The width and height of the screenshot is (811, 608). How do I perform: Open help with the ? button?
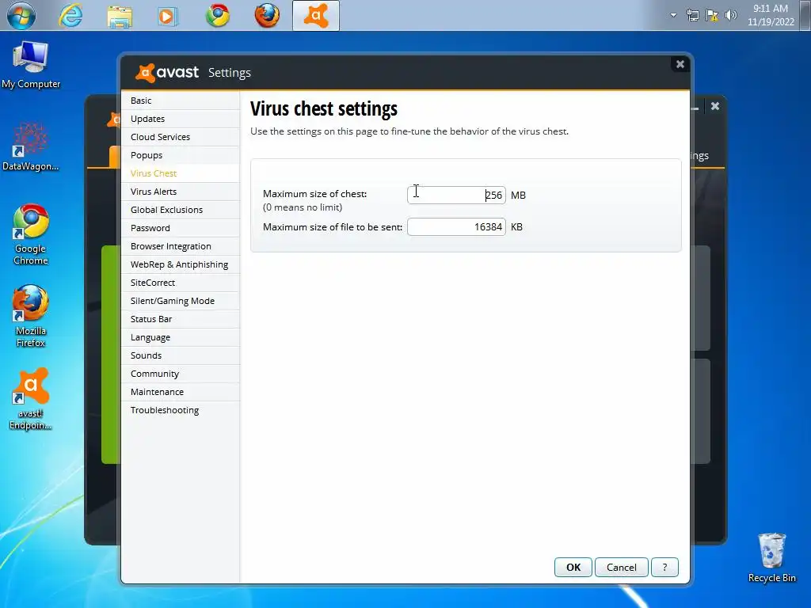click(664, 567)
